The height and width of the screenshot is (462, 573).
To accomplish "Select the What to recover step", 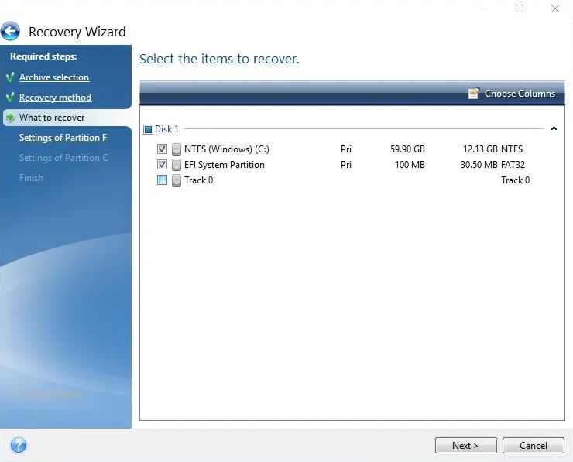I will (52, 118).
